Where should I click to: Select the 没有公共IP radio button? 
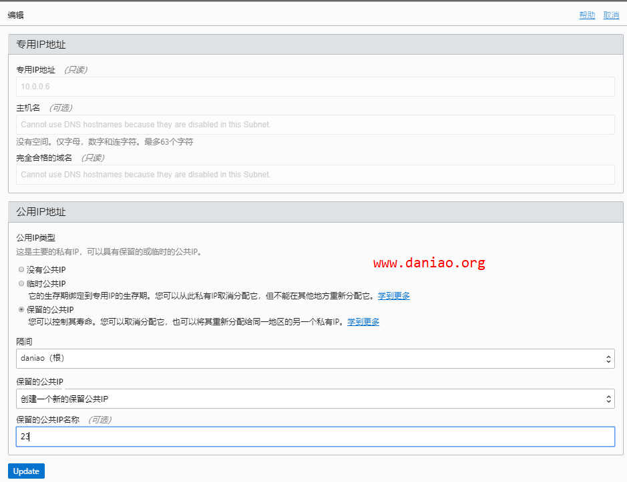[x=21, y=269]
